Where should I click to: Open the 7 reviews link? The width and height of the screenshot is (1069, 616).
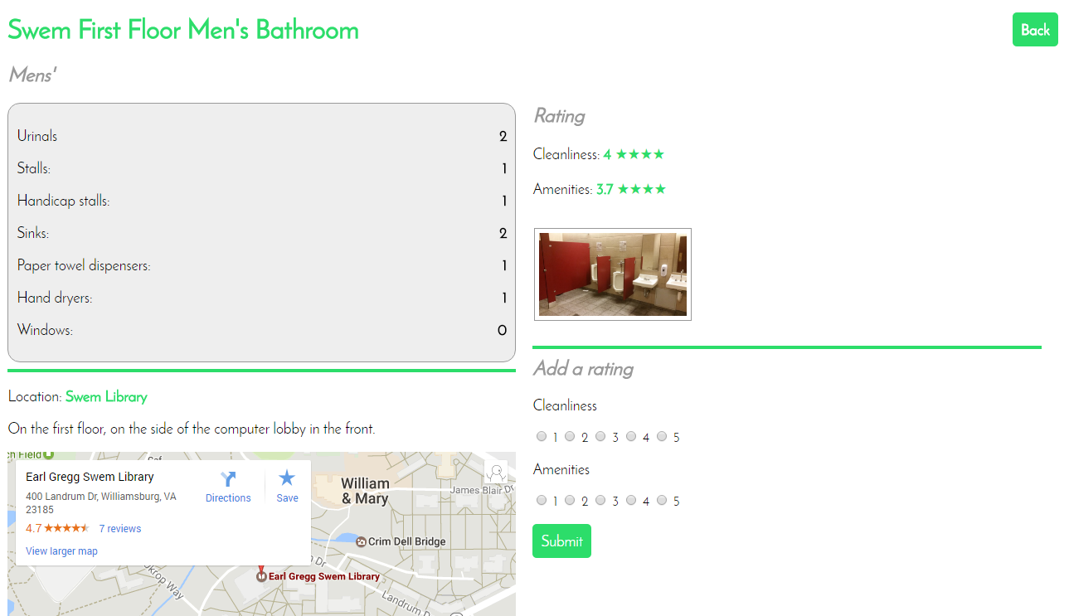pyautogui.click(x=120, y=529)
